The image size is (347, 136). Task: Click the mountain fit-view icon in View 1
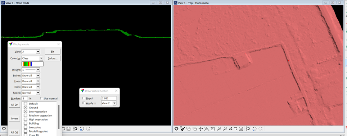coord(207,129)
